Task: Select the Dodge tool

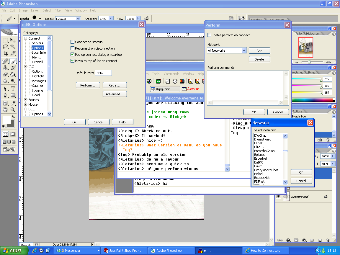Action: pos(13,81)
